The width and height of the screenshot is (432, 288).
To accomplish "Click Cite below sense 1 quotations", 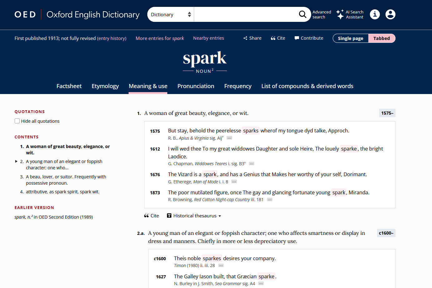I will tap(152, 216).
